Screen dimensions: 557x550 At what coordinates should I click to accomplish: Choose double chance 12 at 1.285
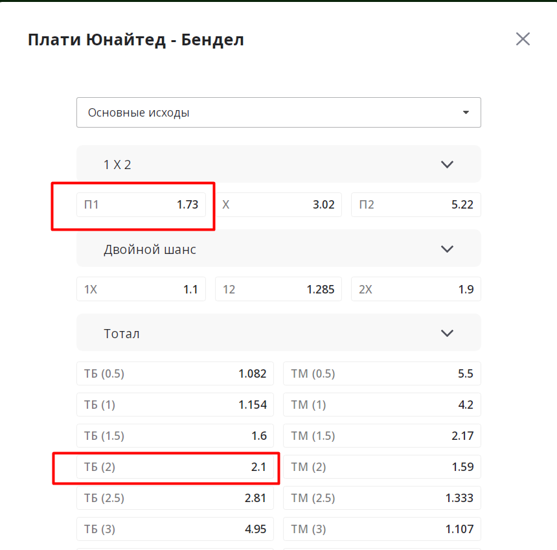point(278,290)
